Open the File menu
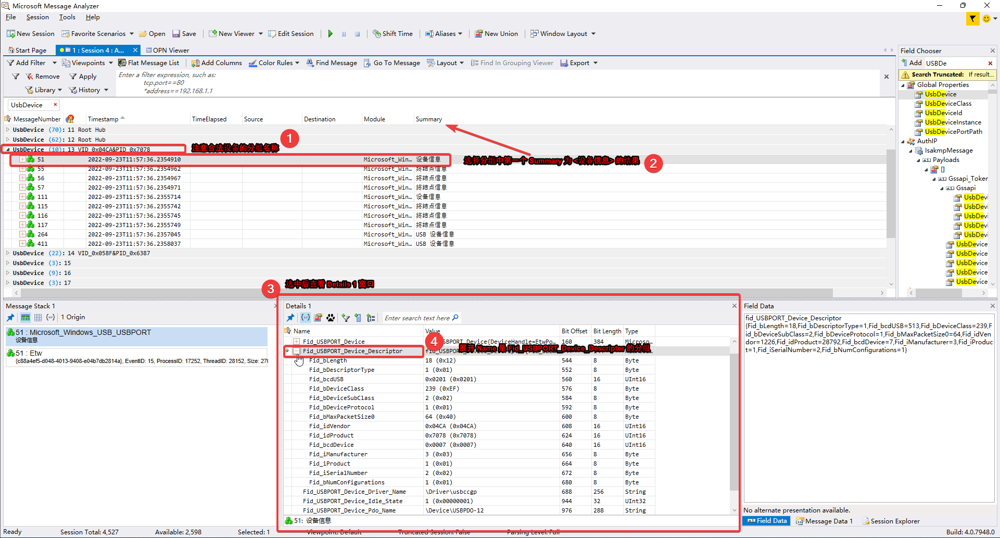Image resolution: width=1000 pixels, height=538 pixels. click(11, 17)
